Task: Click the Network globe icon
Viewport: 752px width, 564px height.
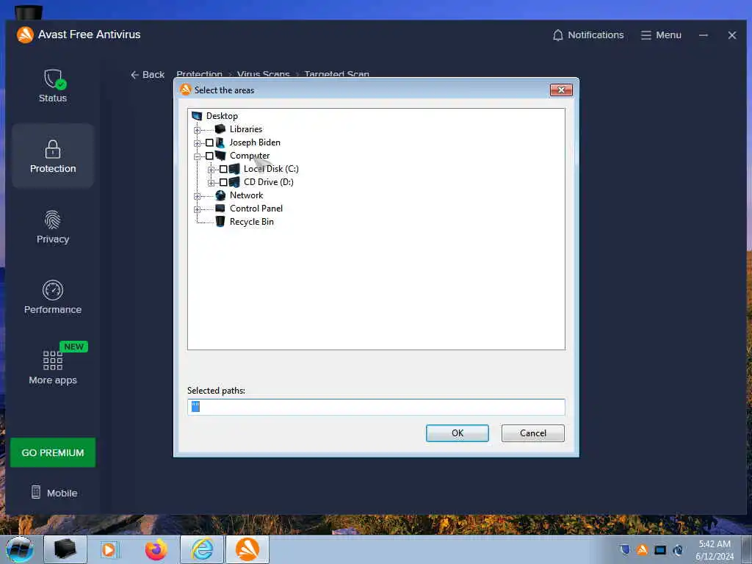Action: coord(220,195)
